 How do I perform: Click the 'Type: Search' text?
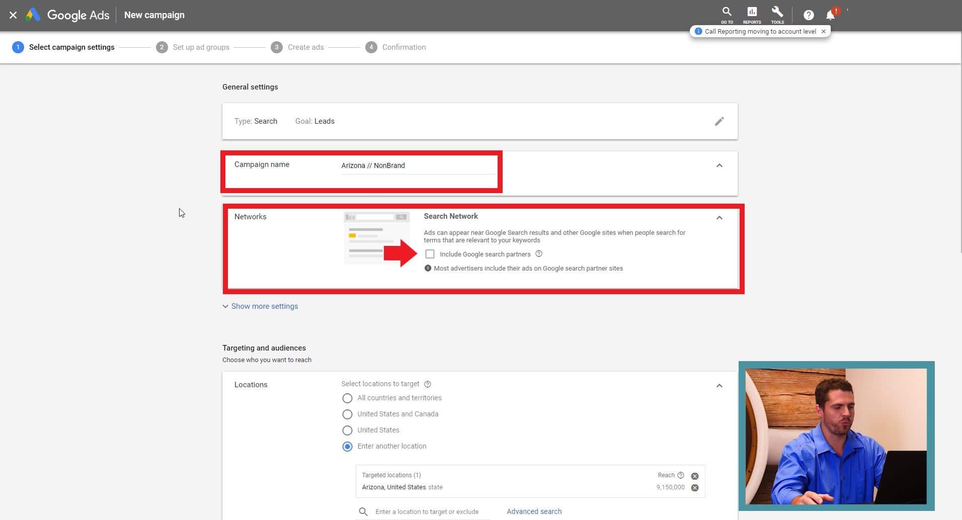point(256,121)
